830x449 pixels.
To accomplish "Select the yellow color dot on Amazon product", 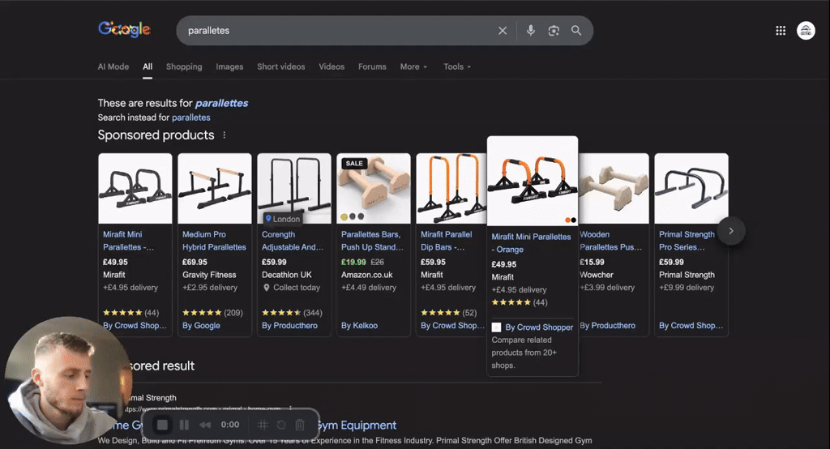I will click(x=344, y=216).
